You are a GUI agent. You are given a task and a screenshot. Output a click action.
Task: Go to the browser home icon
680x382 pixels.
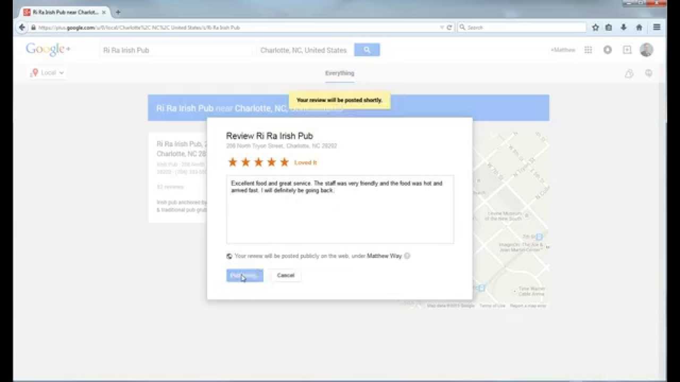(x=639, y=28)
